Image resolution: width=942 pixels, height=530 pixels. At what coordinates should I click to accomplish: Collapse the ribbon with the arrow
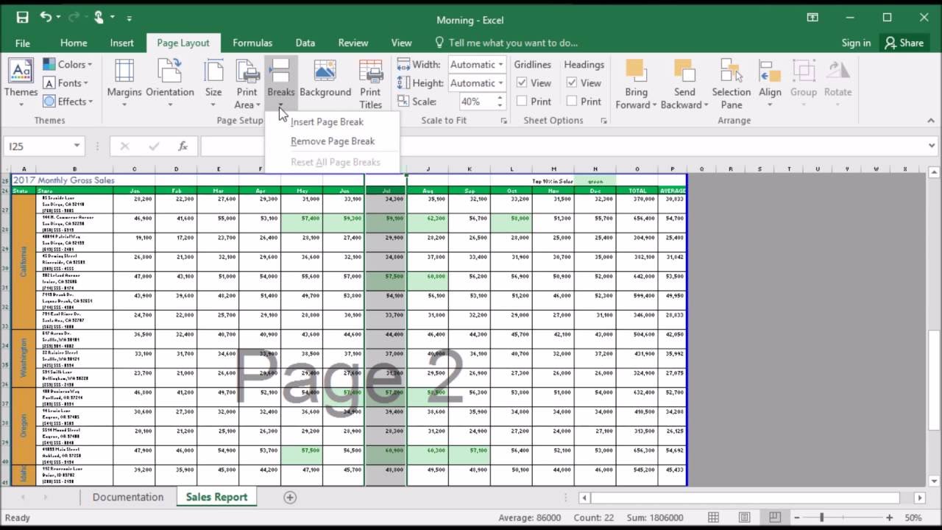click(931, 121)
